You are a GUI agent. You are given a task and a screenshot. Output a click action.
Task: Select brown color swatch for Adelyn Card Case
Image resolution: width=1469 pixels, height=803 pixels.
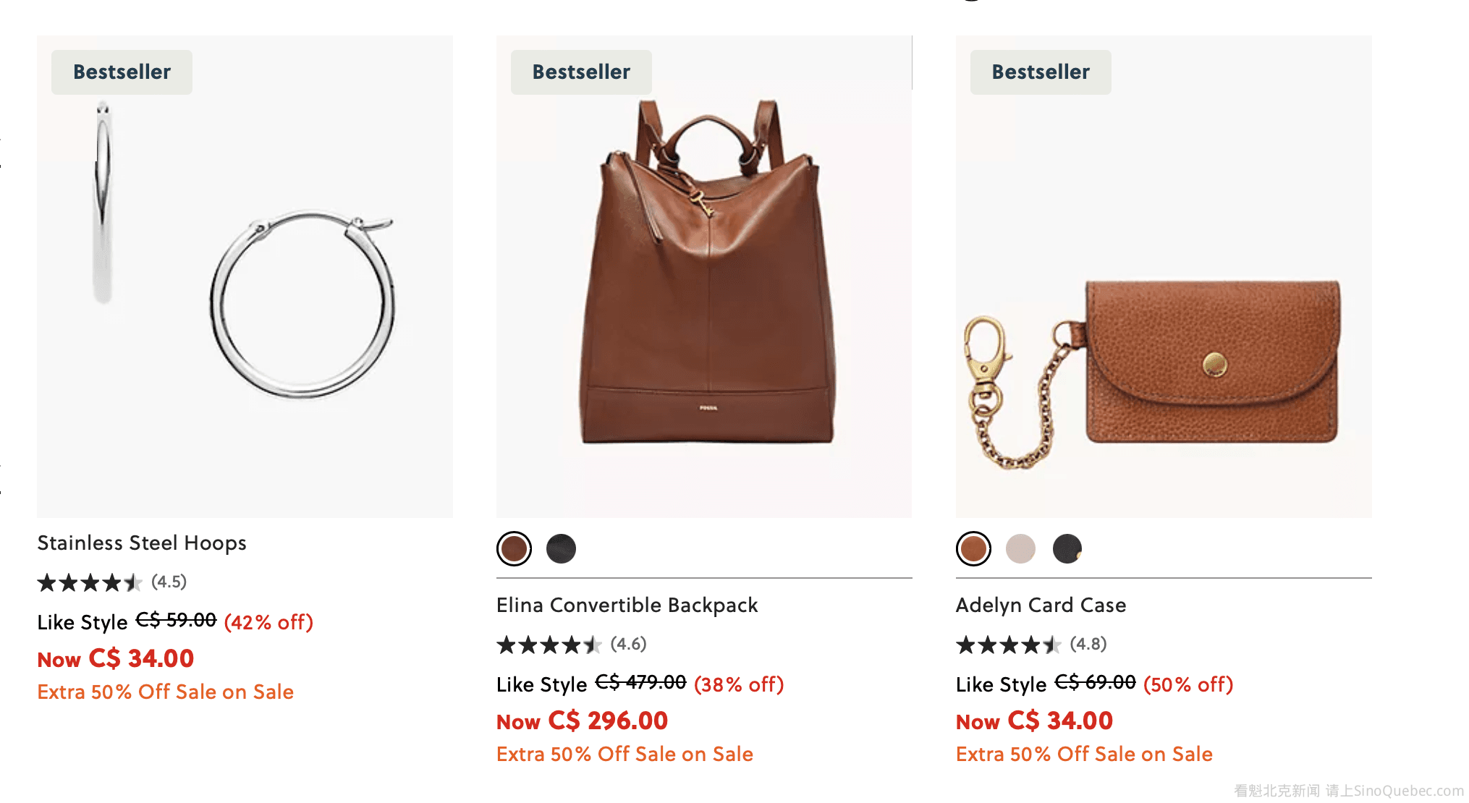(973, 548)
